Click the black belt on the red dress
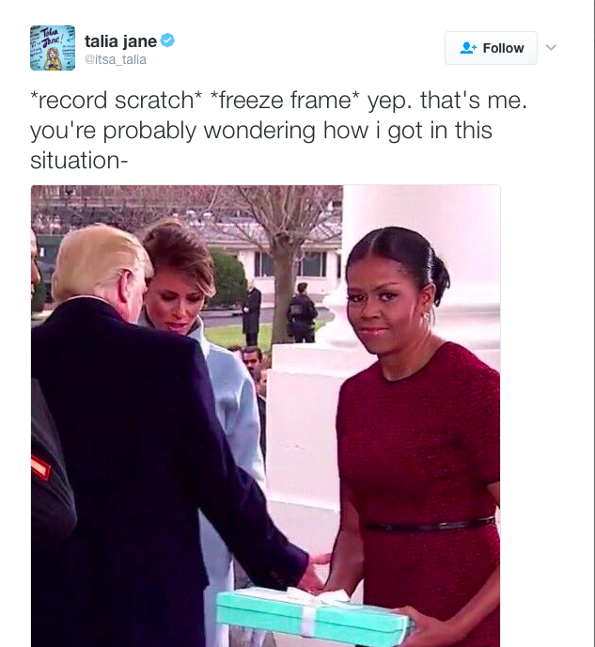This screenshot has width=595, height=647. 431,524
